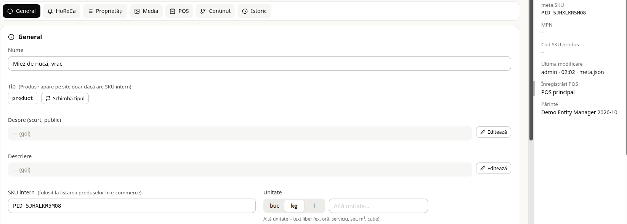Click the Schimbă tipul button
The image size is (627, 224).
click(x=65, y=98)
